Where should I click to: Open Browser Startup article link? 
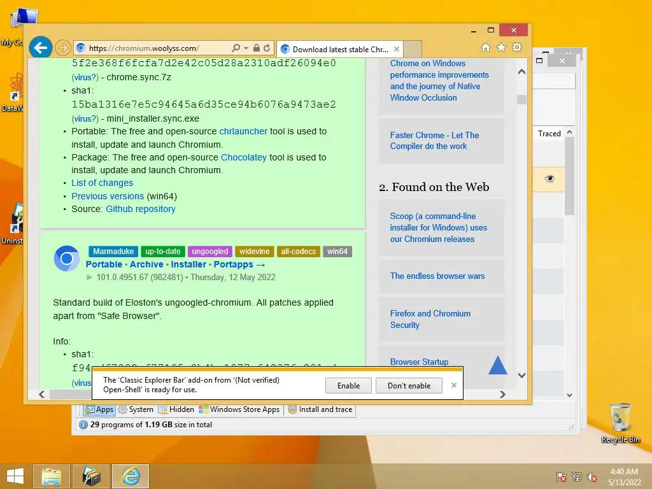419,362
